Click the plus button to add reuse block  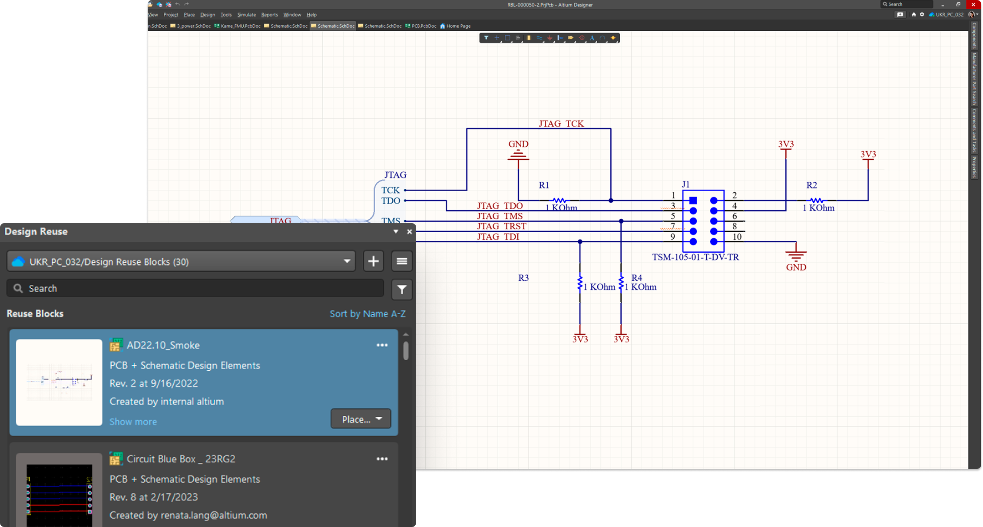click(373, 261)
